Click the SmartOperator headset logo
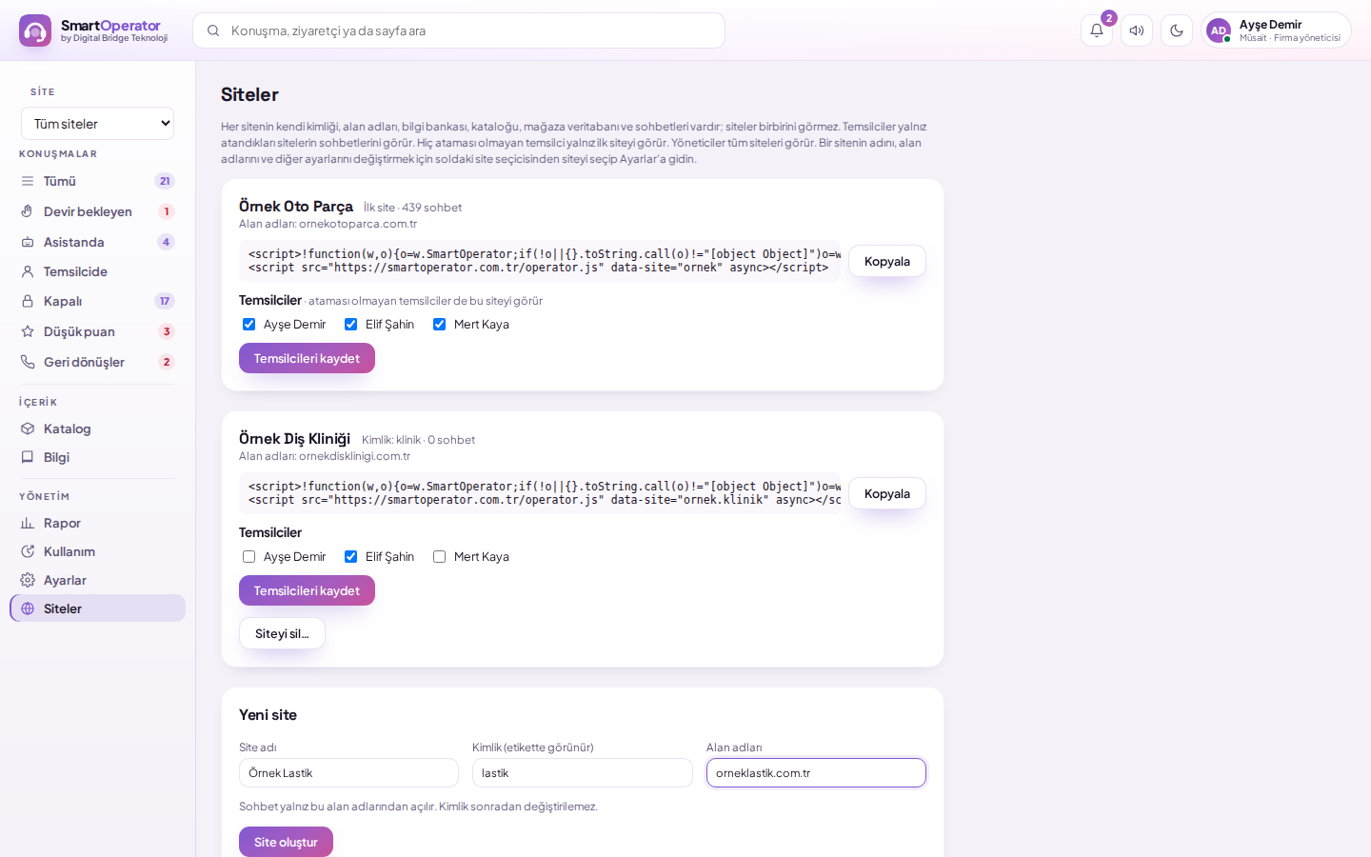The width and height of the screenshot is (1371, 857). click(35, 30)
